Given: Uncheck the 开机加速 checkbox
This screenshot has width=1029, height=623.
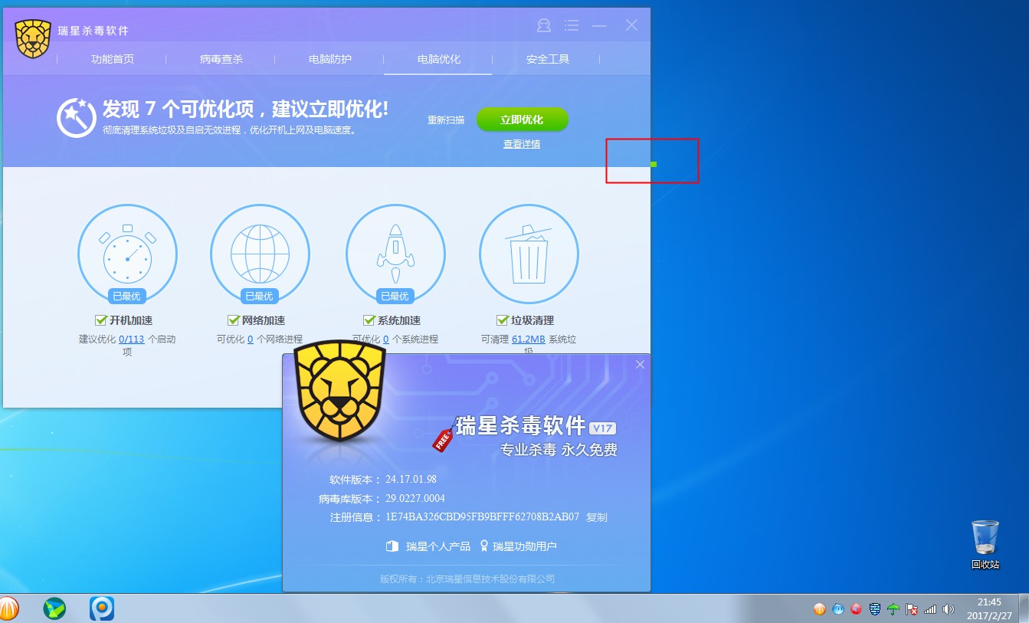Looking at the screenshot, I should coord(100,320).
